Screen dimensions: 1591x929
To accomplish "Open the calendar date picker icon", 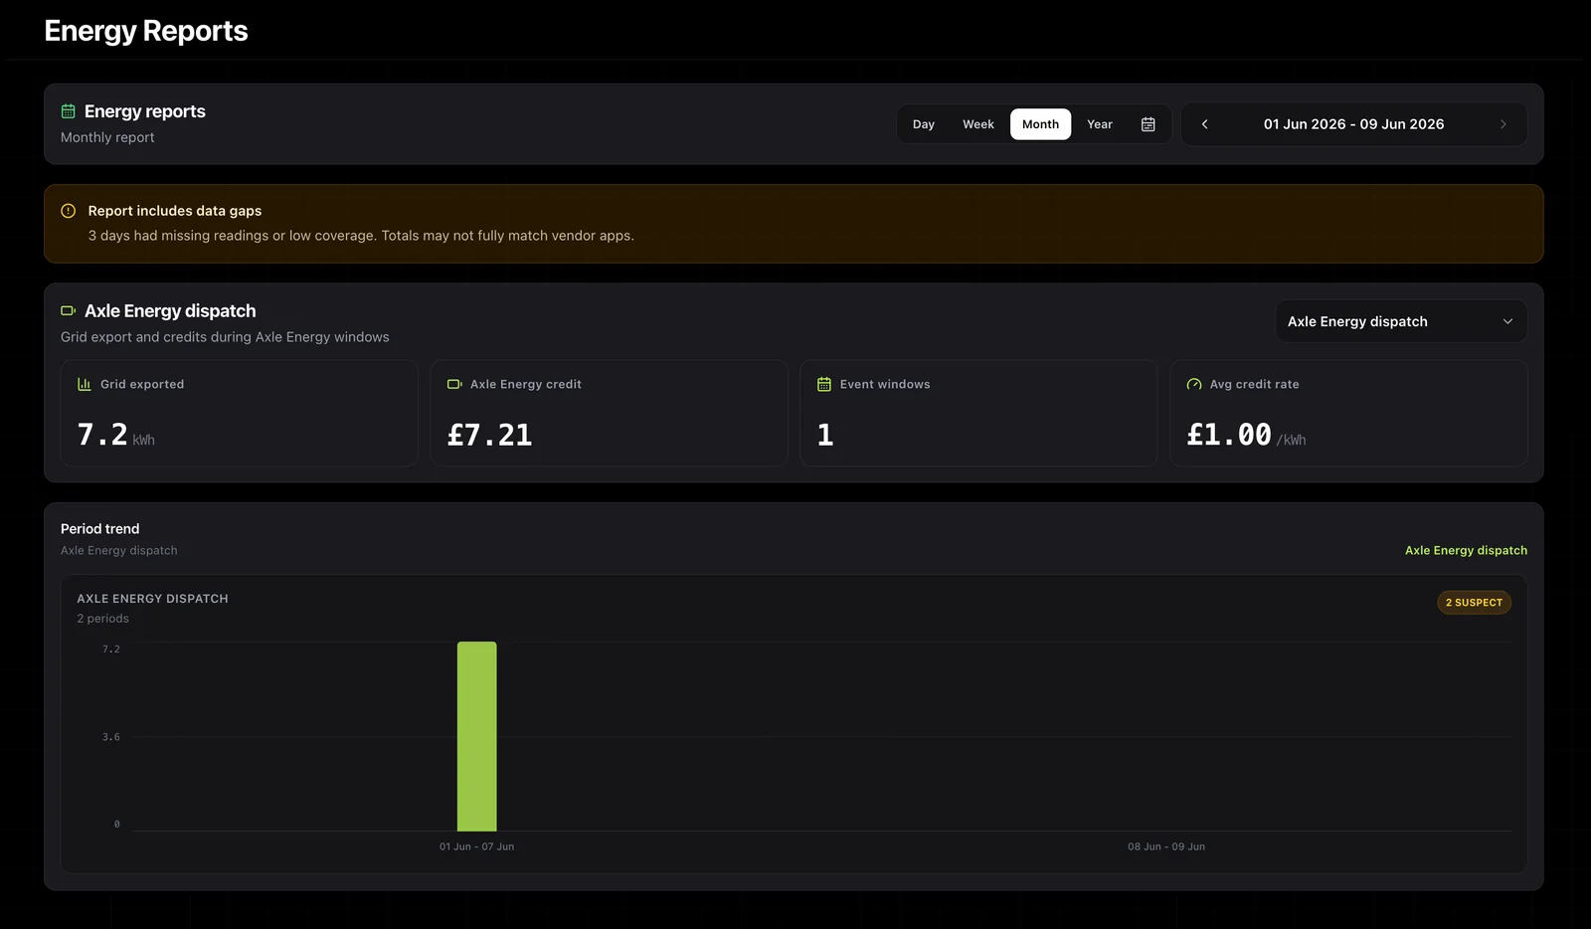I will (1148, 124).
